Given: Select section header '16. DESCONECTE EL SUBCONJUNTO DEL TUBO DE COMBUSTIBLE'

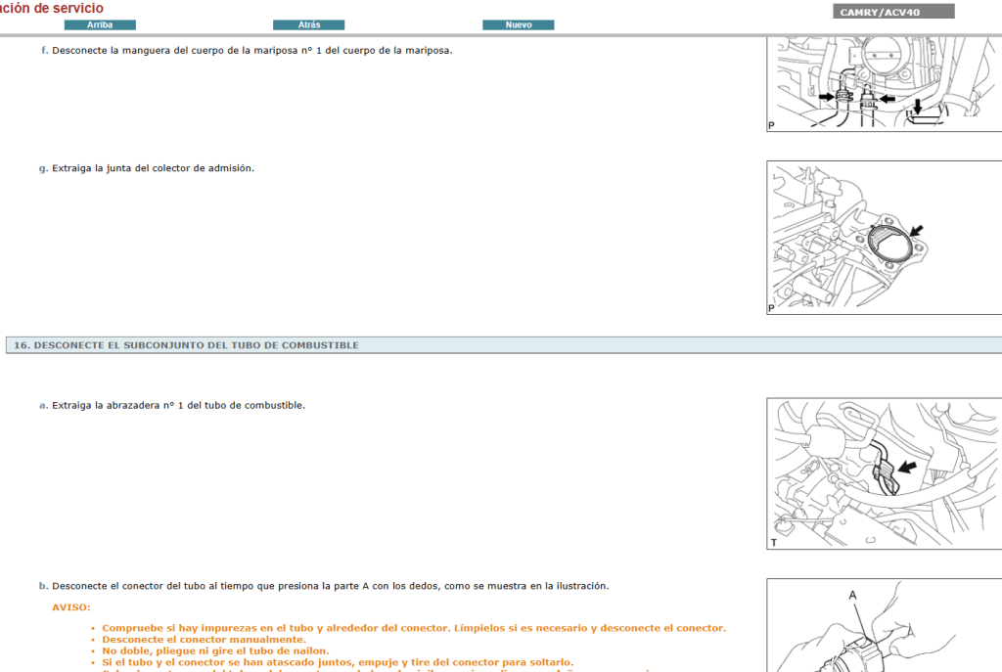Looking at the screenshot, I should [186, 344].
